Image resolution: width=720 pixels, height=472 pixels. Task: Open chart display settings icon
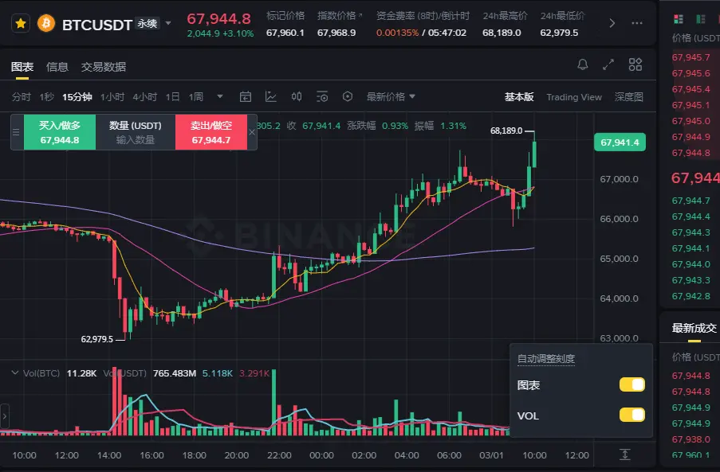(x=322, y=96)
